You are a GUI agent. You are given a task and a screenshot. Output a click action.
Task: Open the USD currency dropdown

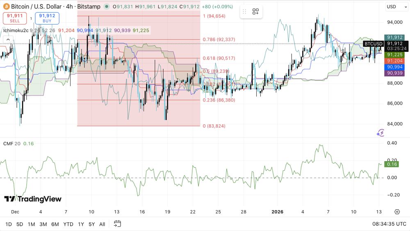coord(396,7)
